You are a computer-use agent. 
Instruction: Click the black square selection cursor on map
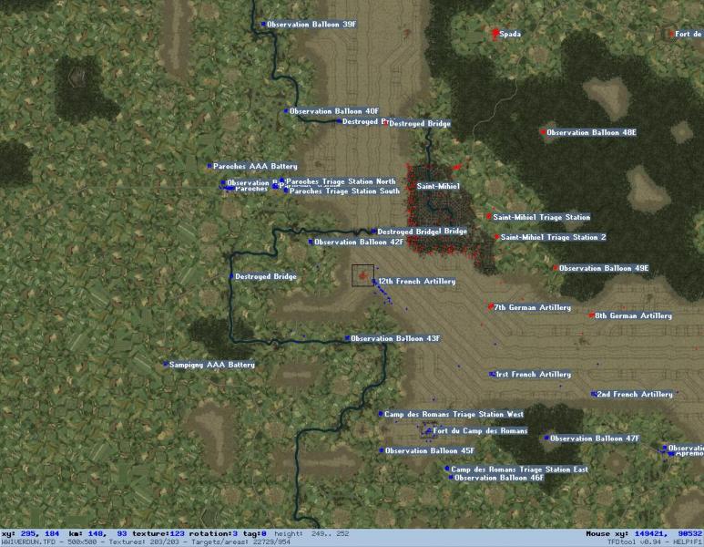point(362,275)
